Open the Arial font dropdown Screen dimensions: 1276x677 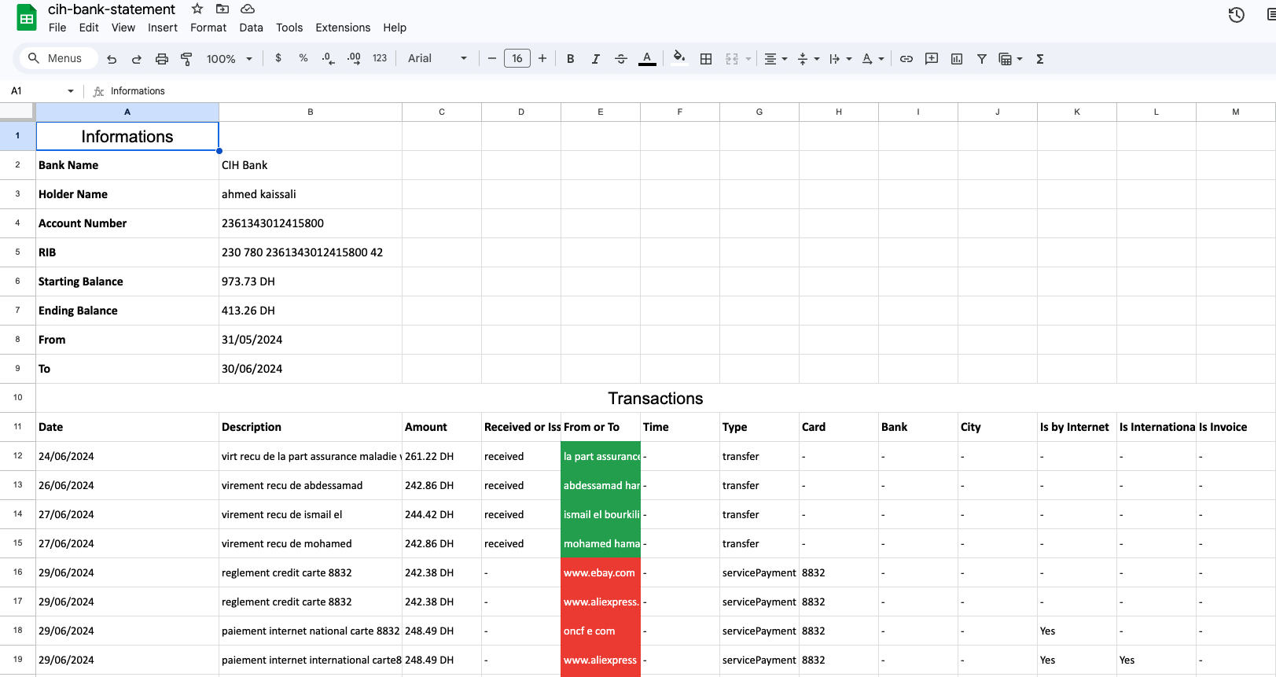tap(437, 58)
